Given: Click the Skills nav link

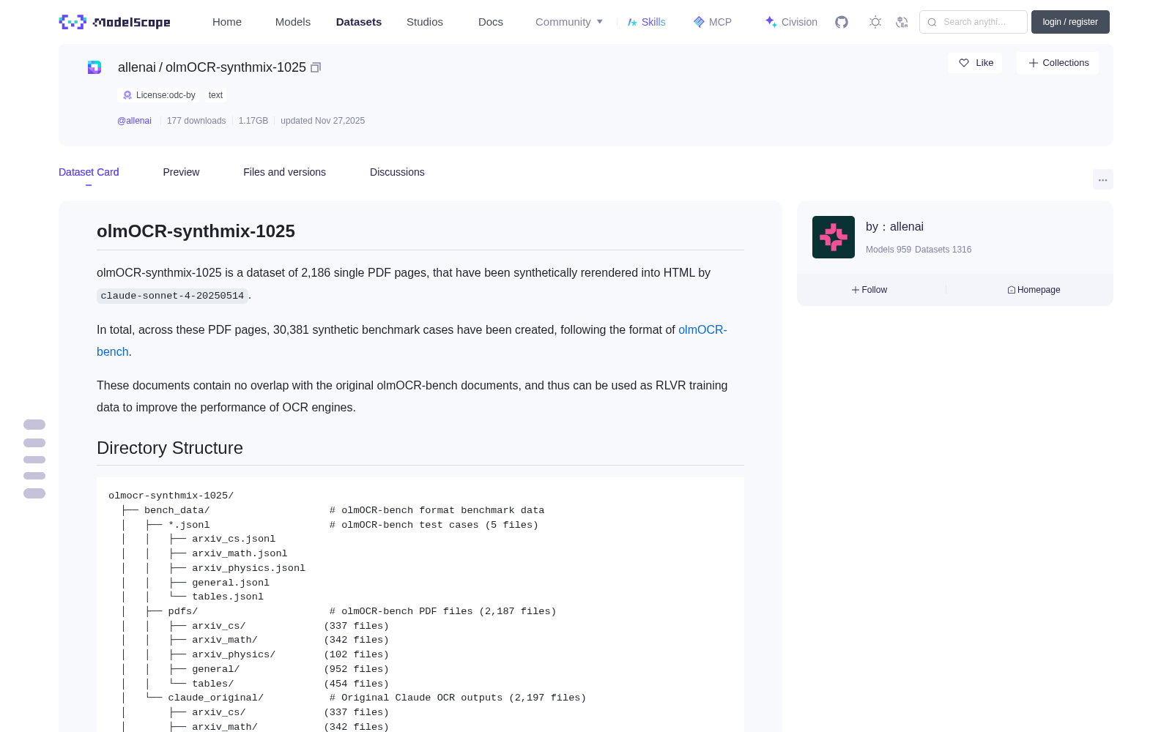Looking at the screenshot, I should click(646, 22).
